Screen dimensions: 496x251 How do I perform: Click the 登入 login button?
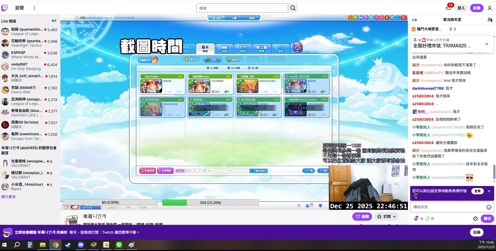pos(461,8)
